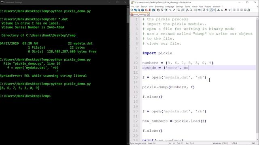Click the Close document toolbar icon

pyautogui.click(x=146, y=10)
